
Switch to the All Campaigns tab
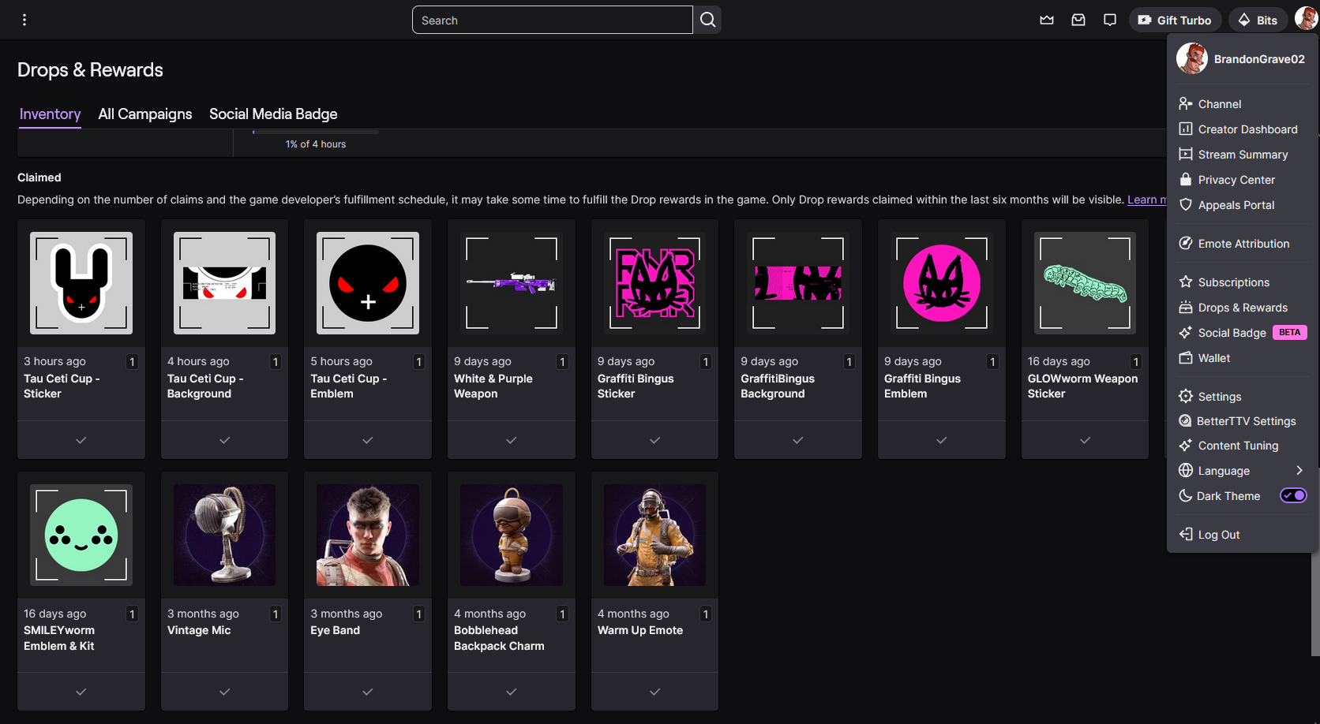(x=145, y=114)
